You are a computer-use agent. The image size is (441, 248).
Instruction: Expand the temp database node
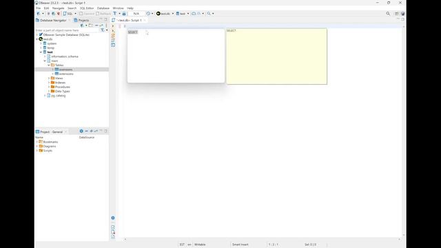coord(41,48)
